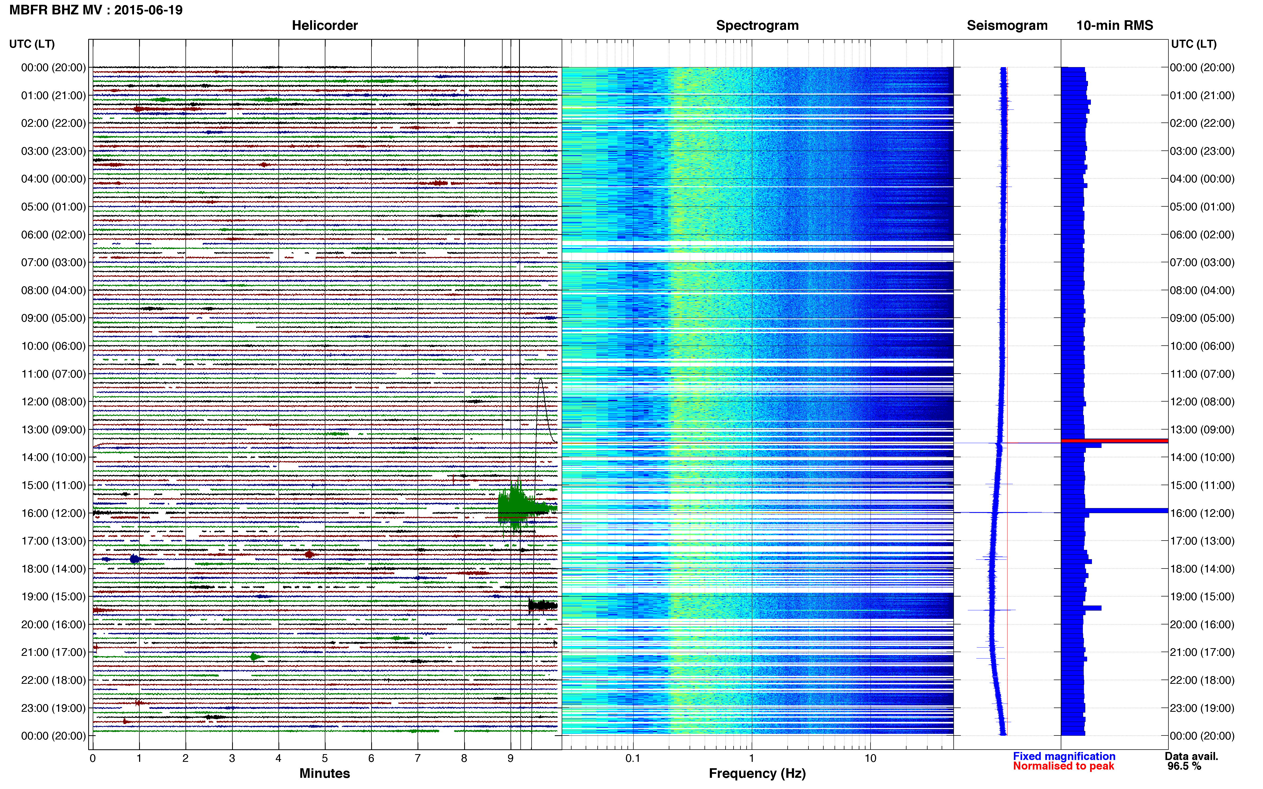Viewport: 1263px width, 789px height.
Task: Select left axis label '10:00 (06:00)'
Action: pos(53,346)
